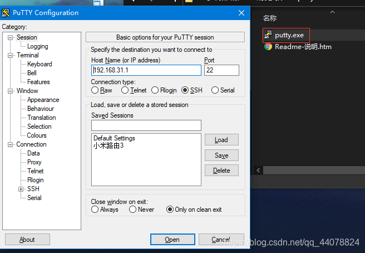The height and width of the screenshot is (253, 365).
Task: Focus the Host Name input field
Action: pyautogui.click(x=146, y=70)
